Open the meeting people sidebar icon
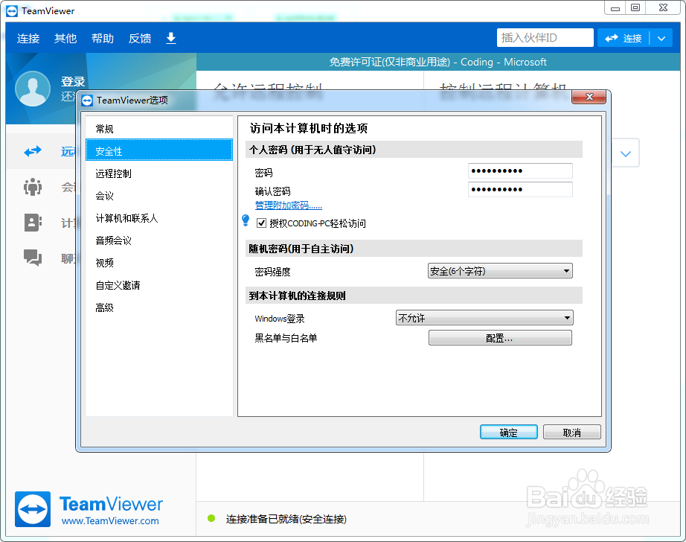Image resolution: width=686 pixels, height=542 pixels. [x=33, y=187]
